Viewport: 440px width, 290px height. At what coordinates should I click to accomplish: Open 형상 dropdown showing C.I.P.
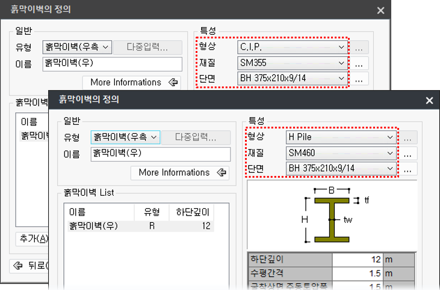(293, 46)
